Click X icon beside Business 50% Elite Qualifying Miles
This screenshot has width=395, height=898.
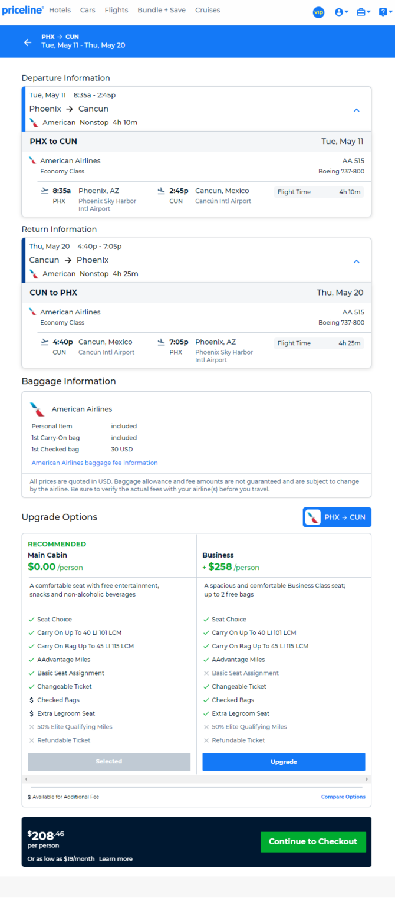tap(206, 727)
